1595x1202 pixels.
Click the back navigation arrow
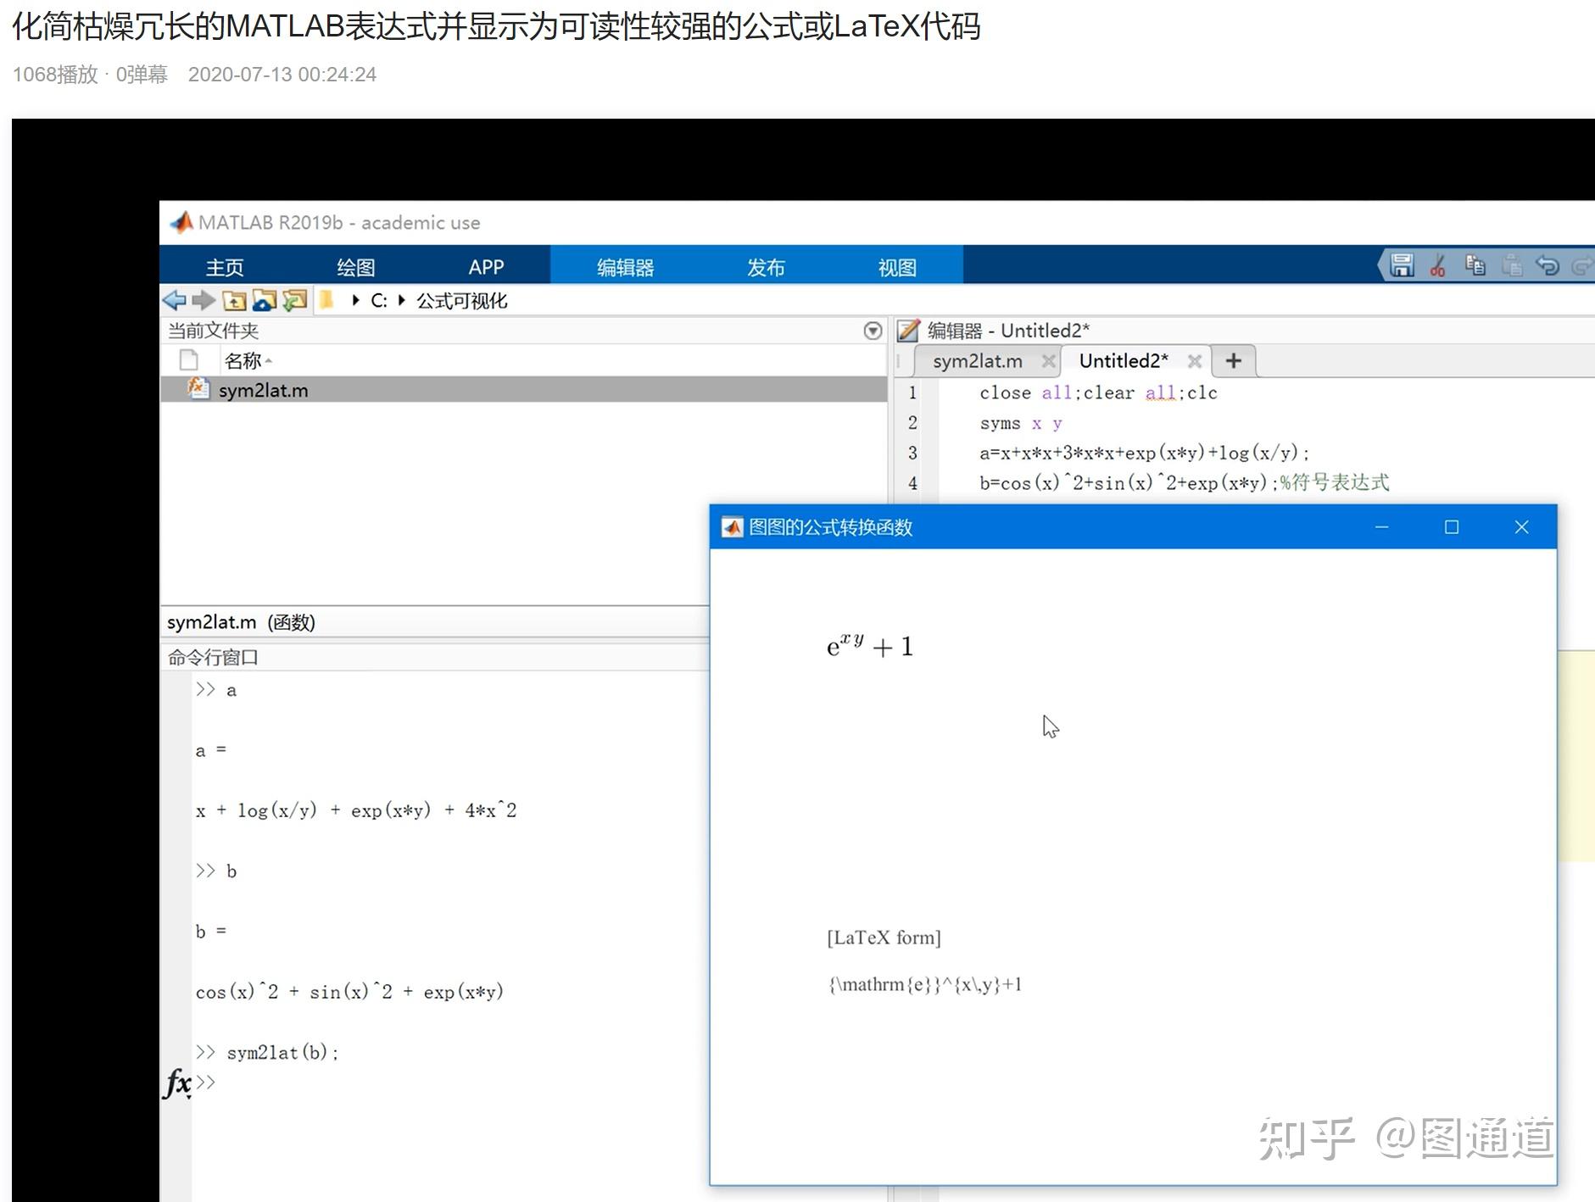click(175, 301)
